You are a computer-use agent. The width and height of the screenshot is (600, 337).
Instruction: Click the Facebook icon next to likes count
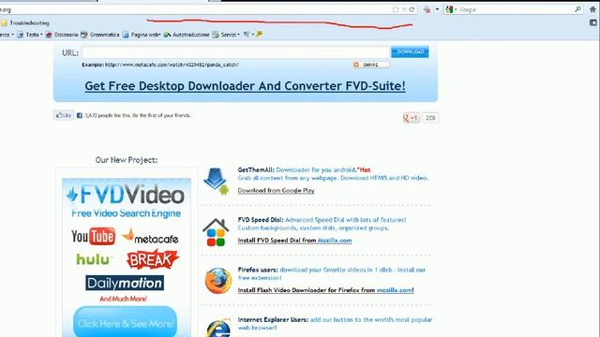point(80,115)
